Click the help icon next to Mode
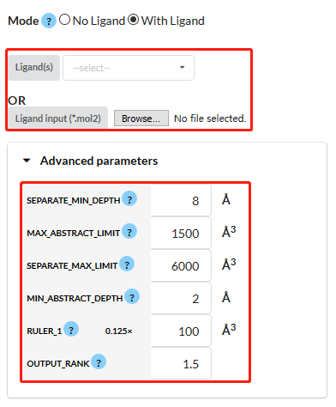The width and height of the screenshot is (336, 407). (49, 21)
